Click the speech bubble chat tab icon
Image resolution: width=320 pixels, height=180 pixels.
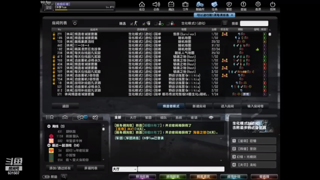tap(211, 117)
